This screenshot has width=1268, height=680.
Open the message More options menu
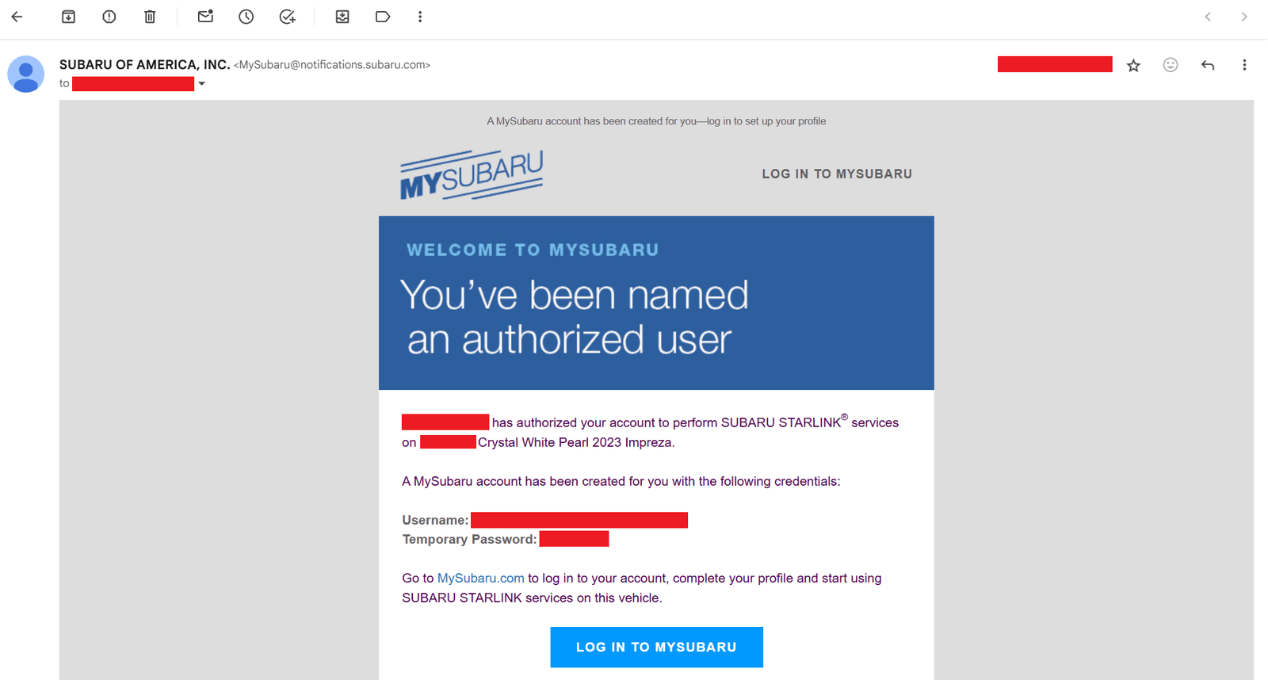(x=1244, y=65)
